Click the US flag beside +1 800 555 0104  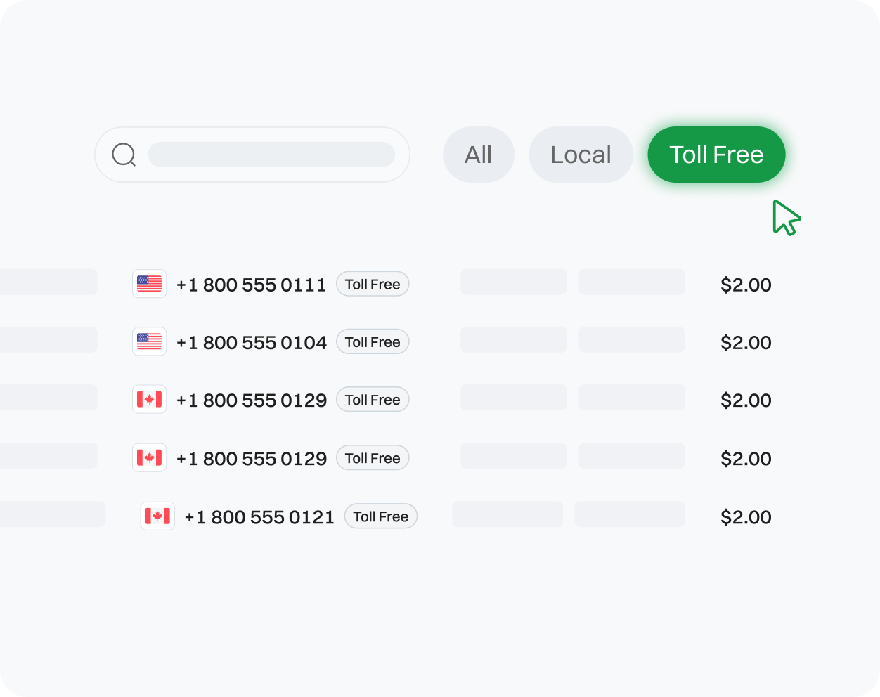click(x=150, y=341)
